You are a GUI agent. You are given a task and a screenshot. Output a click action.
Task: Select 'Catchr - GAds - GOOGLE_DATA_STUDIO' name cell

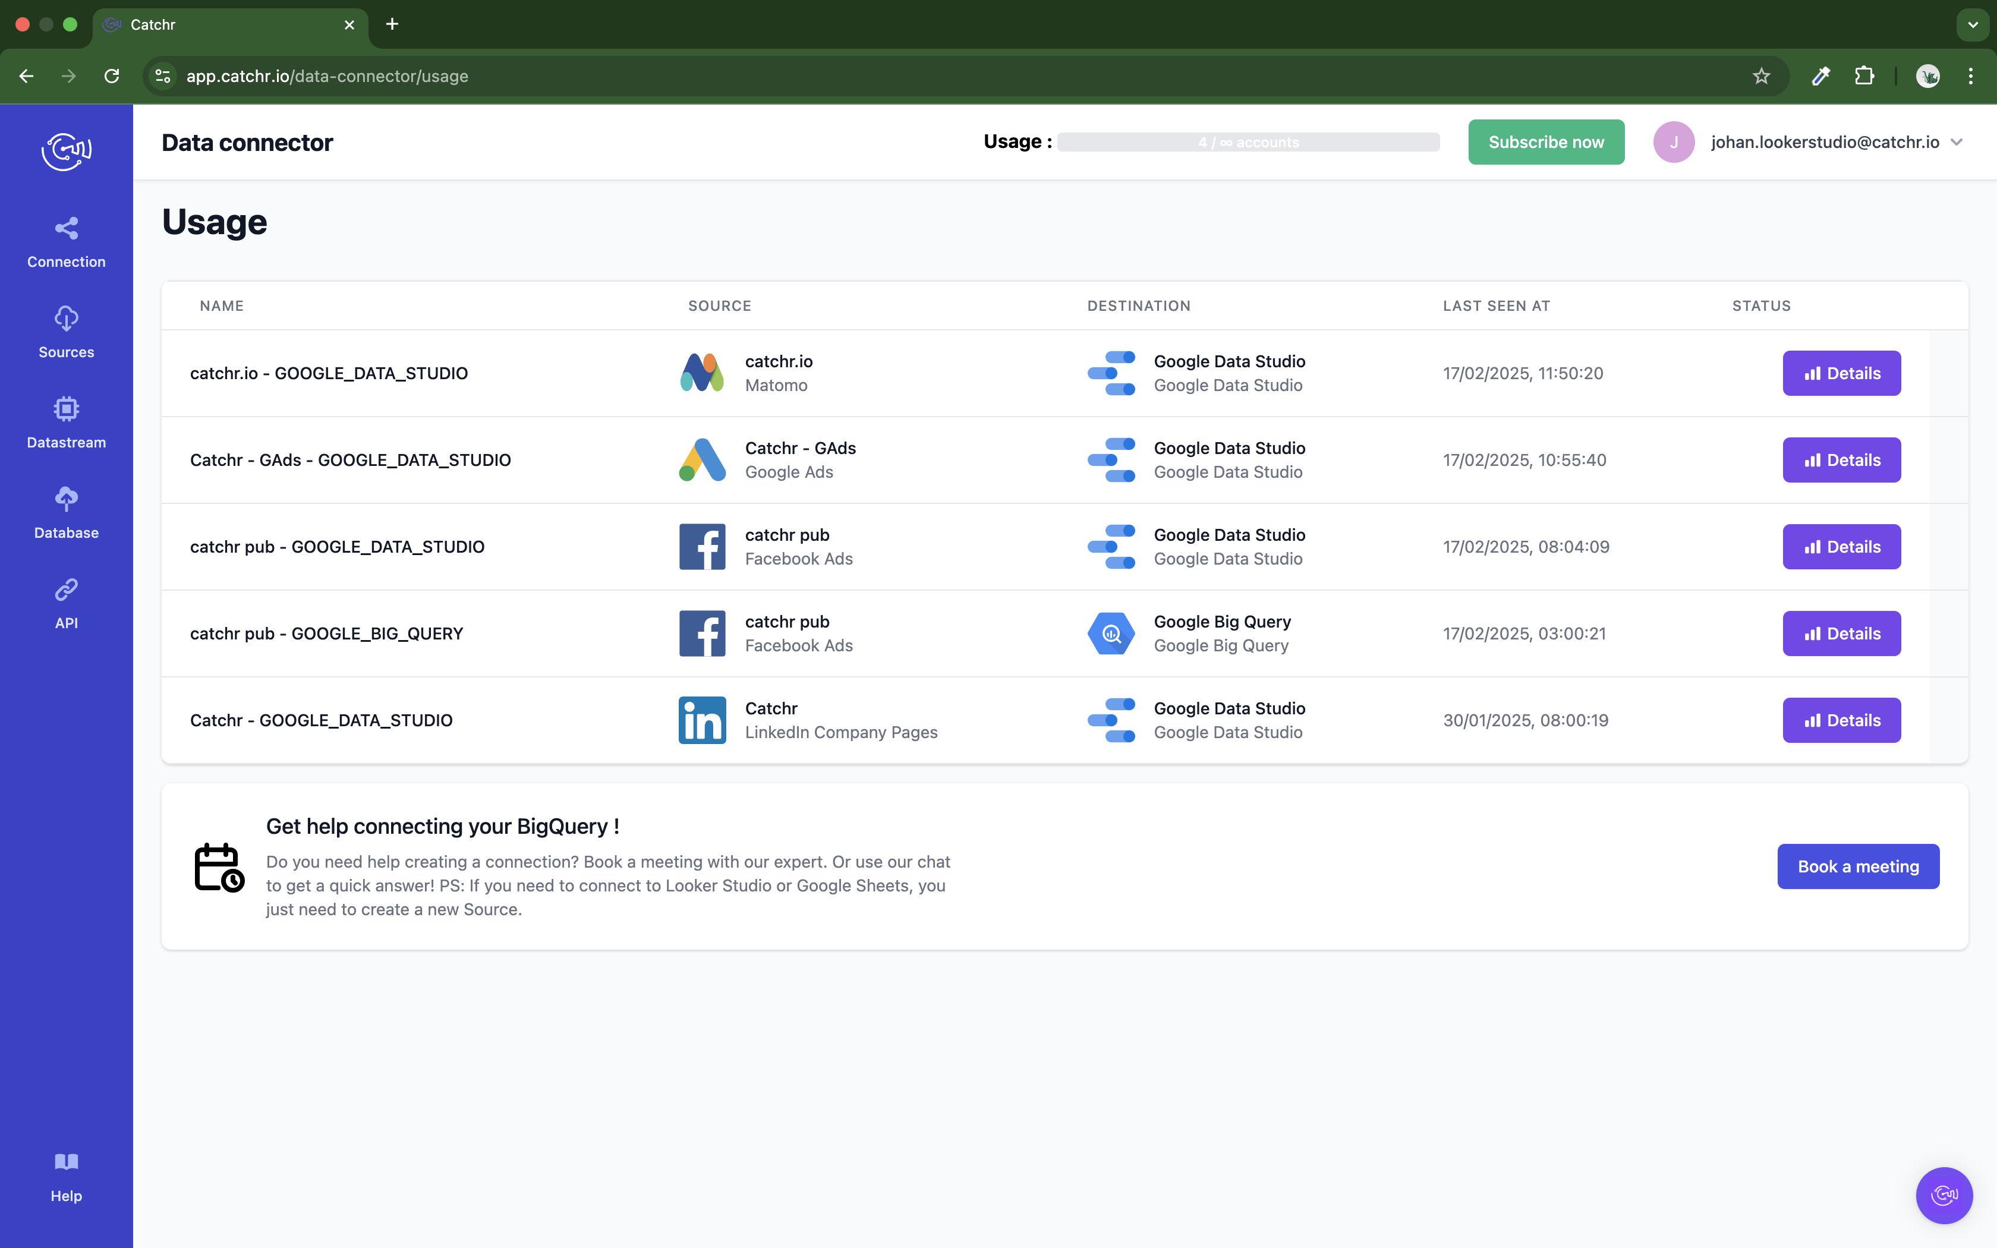(350, 460)
